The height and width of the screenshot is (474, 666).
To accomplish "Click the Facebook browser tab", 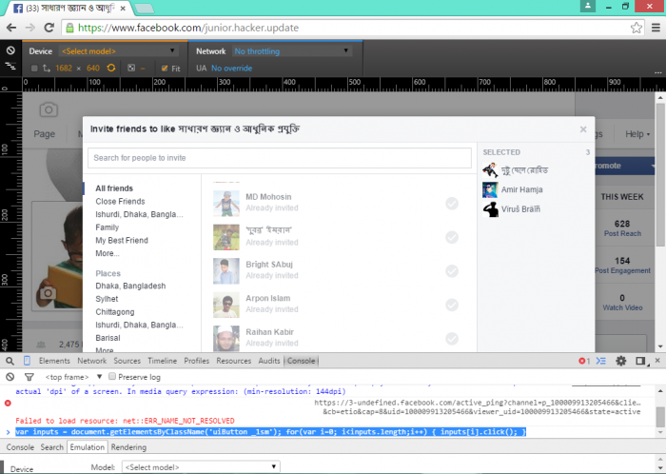I will coord(70,8).
